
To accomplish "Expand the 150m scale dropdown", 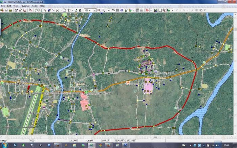I will click(x=94, y=10).
